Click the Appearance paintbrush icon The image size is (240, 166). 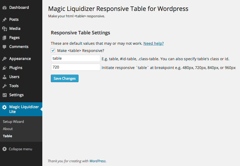5,59
